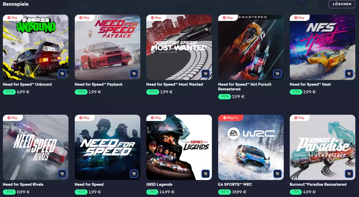Viewport: 359px width, 197px height.
Task: Open Need for Speed Heat title link
Action: tap(310, 84)
